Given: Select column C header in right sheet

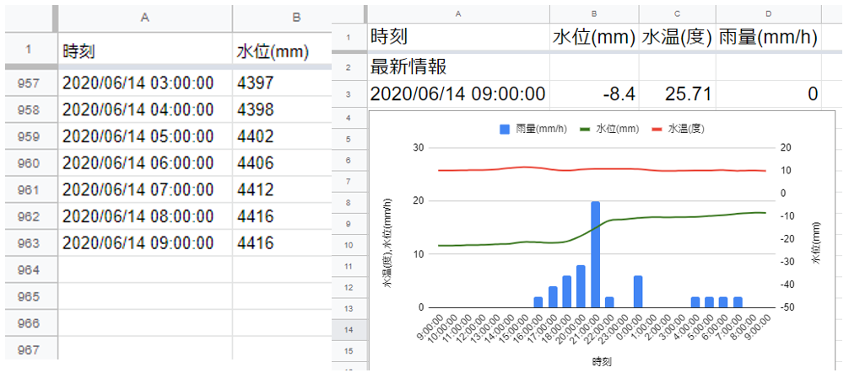Looking at the screenshot, I should 677,13.
